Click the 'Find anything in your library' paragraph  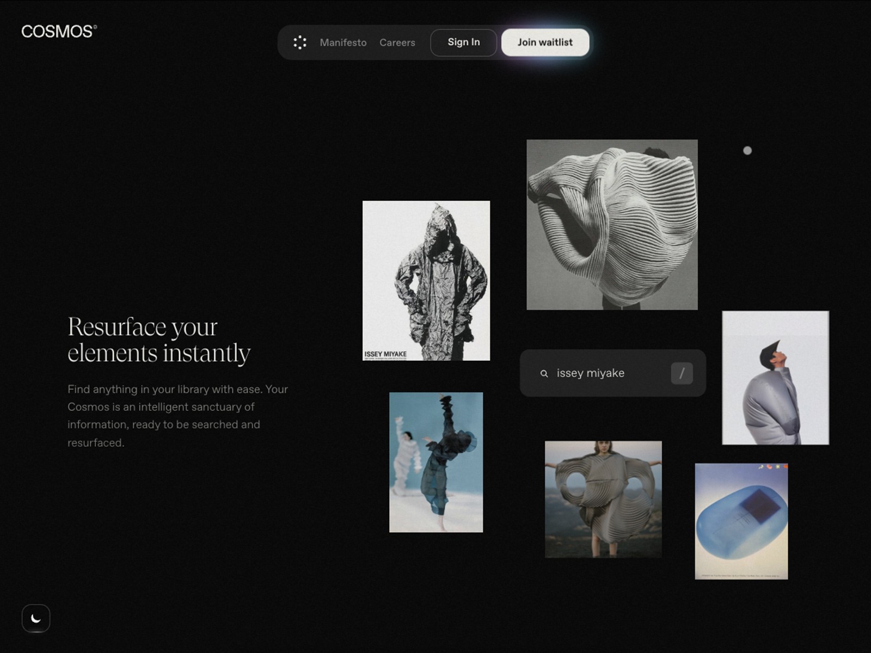pos(177,416)
